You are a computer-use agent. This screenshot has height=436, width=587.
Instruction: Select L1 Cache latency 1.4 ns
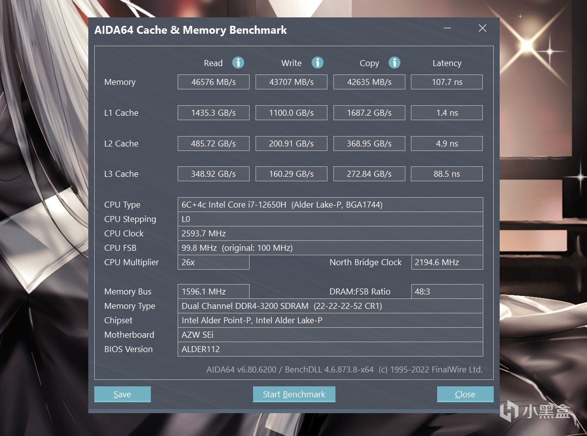[x=447, y=113]
